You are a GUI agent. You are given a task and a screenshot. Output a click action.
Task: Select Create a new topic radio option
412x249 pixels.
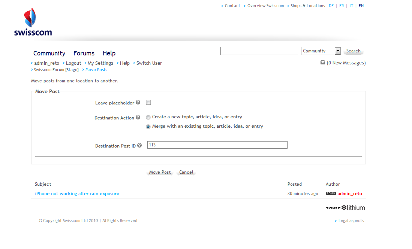[x=148, y=117]
